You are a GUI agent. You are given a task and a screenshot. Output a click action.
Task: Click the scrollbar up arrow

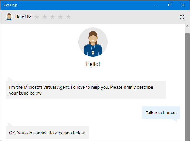click(187, 27)
